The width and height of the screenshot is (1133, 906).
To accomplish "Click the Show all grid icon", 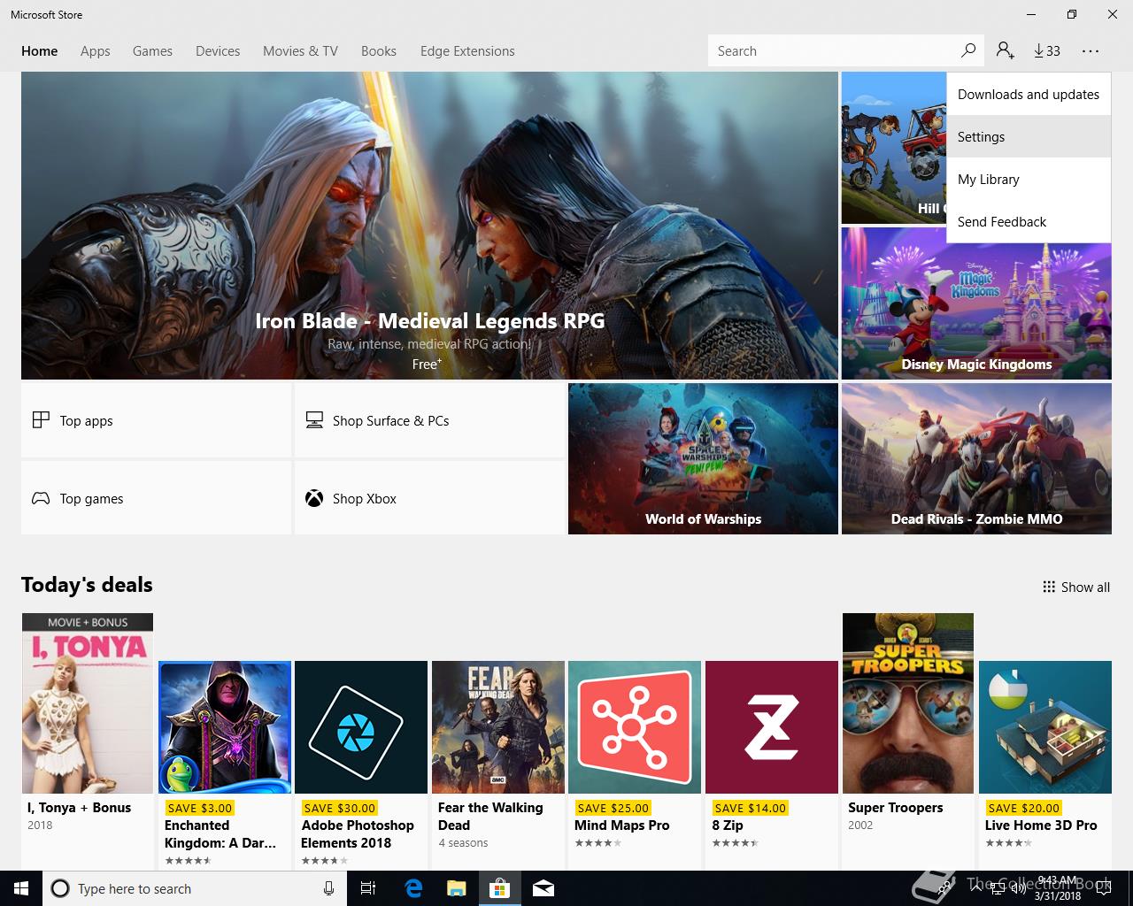I will point(1049,587).
